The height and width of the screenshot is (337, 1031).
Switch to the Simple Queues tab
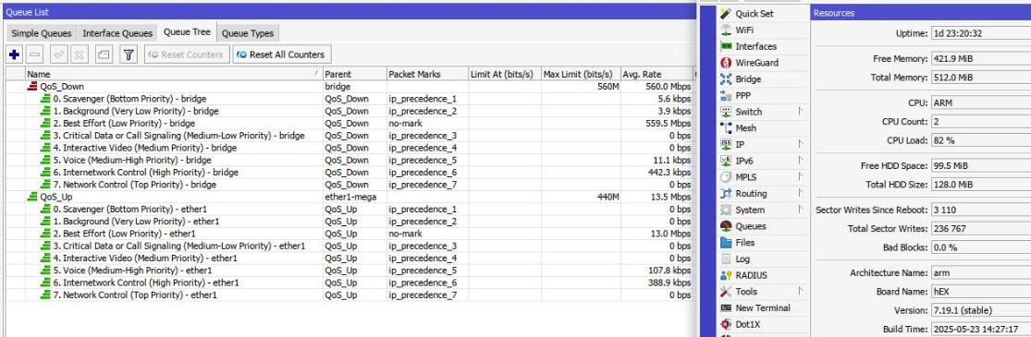coord(42,33)
